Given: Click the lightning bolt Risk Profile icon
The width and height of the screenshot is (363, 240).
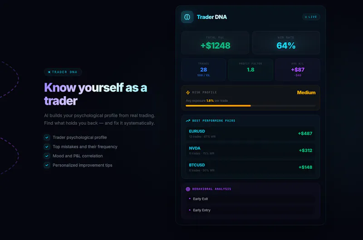Looking at the screenshot, I should pos(188,93).
